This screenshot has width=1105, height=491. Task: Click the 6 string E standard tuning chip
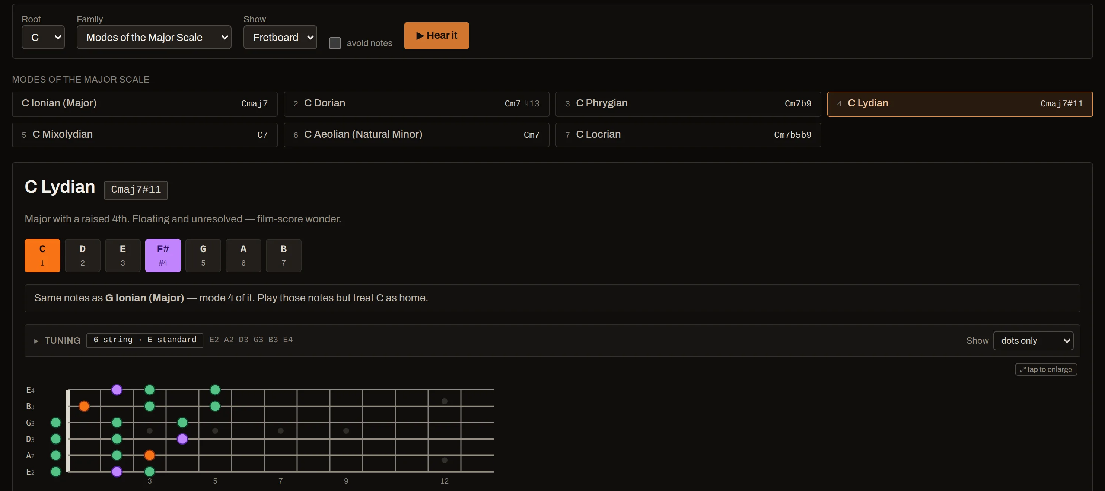[x=144, y=340]
